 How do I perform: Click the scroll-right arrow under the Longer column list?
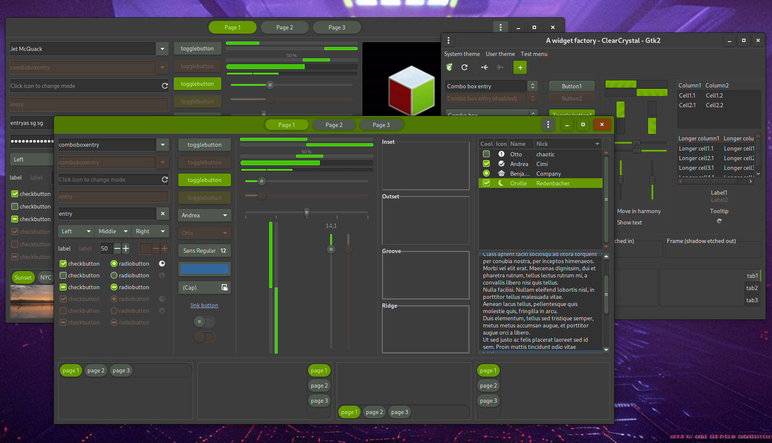751,181
